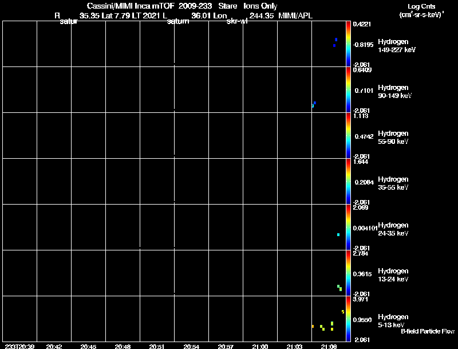The image size is (458, 349).
Task: Click the 5-13 keV panel color bar
Action: point(348,319)
